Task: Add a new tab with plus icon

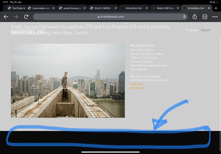Action: [x=216, y=8]
